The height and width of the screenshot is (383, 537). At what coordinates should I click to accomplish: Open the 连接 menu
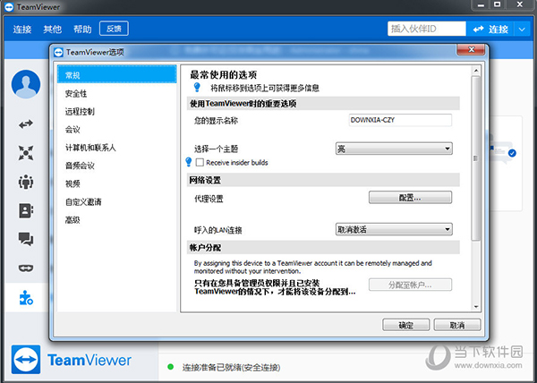pos(22,30)
